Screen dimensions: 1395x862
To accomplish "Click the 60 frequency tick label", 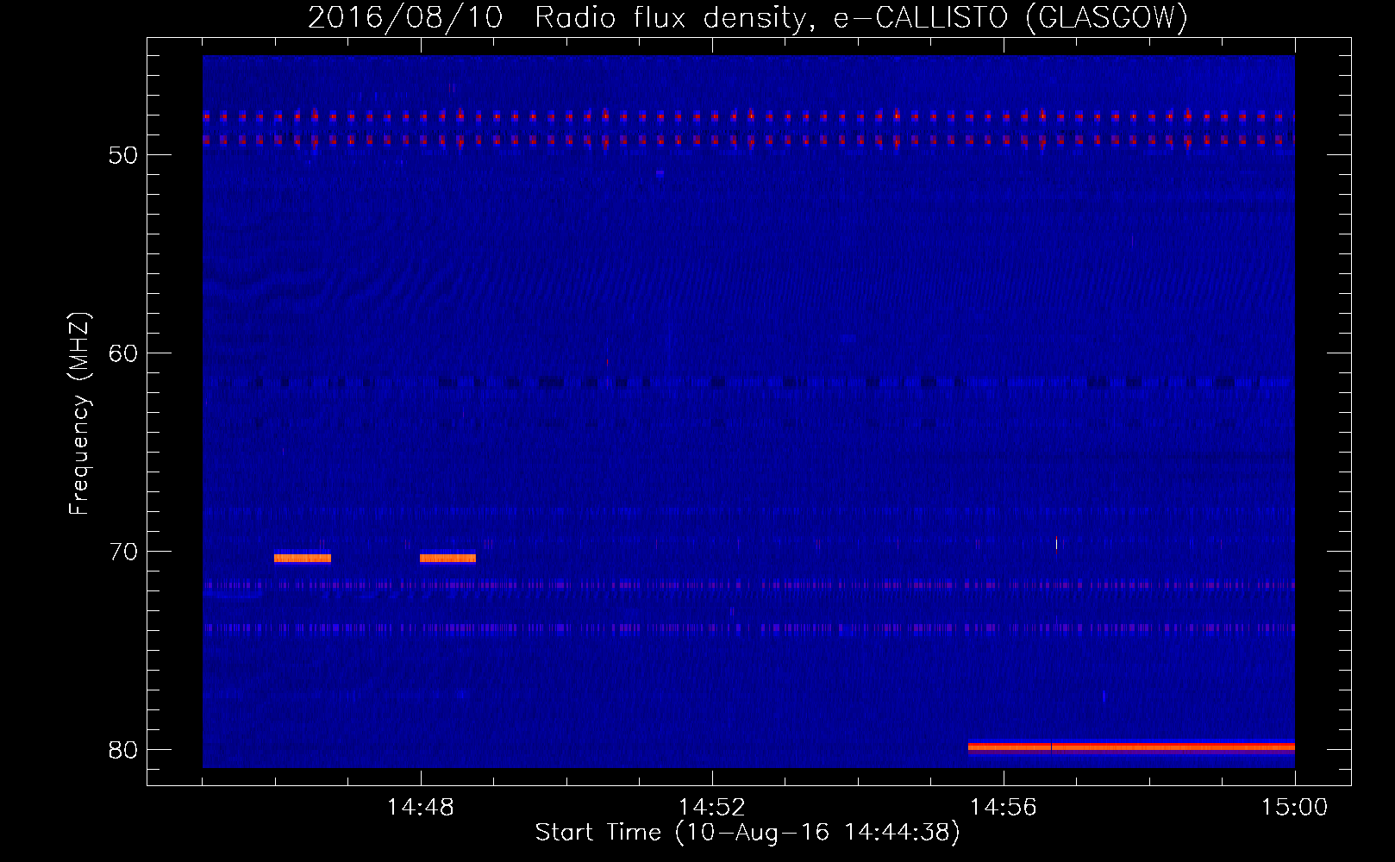I will tap(124, 353).
